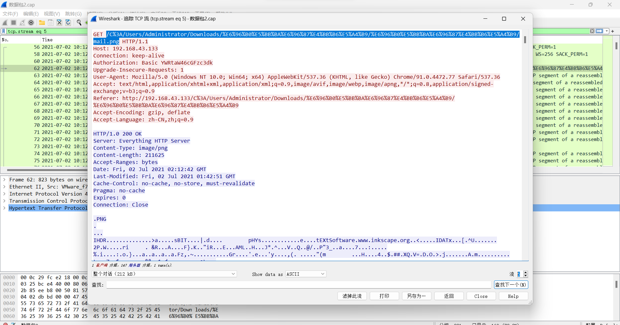
Task: Expand the Frame 62 tree row
Action: (x=4, y=179)
